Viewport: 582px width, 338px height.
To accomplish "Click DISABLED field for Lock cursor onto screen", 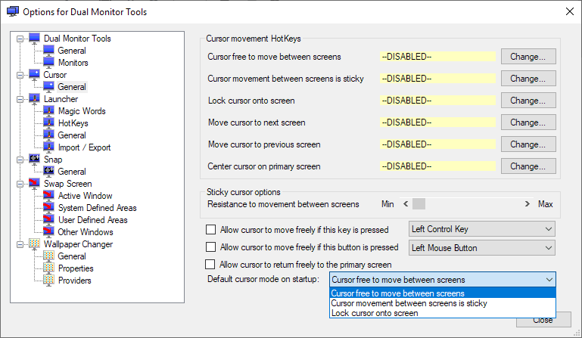I will click(437, 100).
